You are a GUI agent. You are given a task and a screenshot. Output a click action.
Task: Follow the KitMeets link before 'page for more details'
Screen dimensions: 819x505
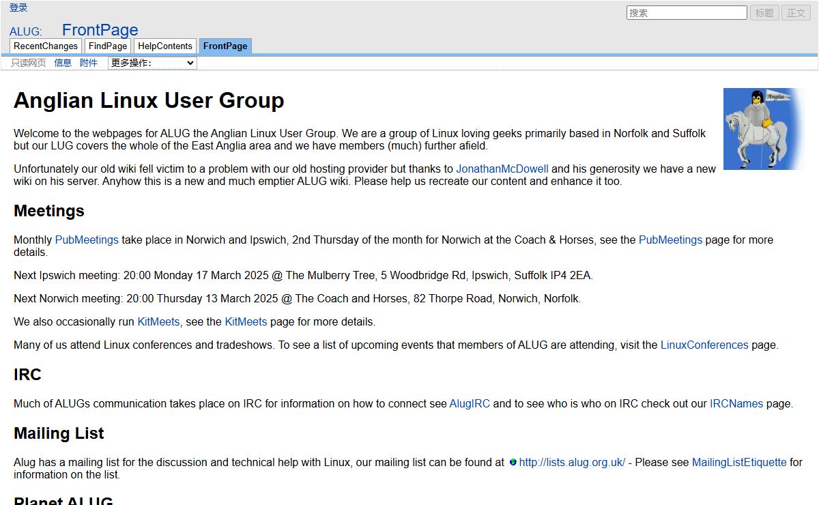(x=246, y=322)
